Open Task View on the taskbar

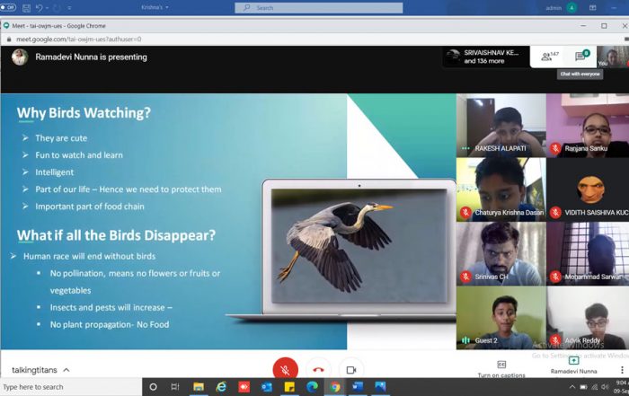(175, 387)
